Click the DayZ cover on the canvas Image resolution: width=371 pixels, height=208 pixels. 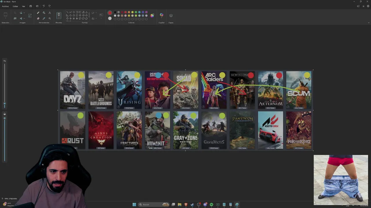72,90
